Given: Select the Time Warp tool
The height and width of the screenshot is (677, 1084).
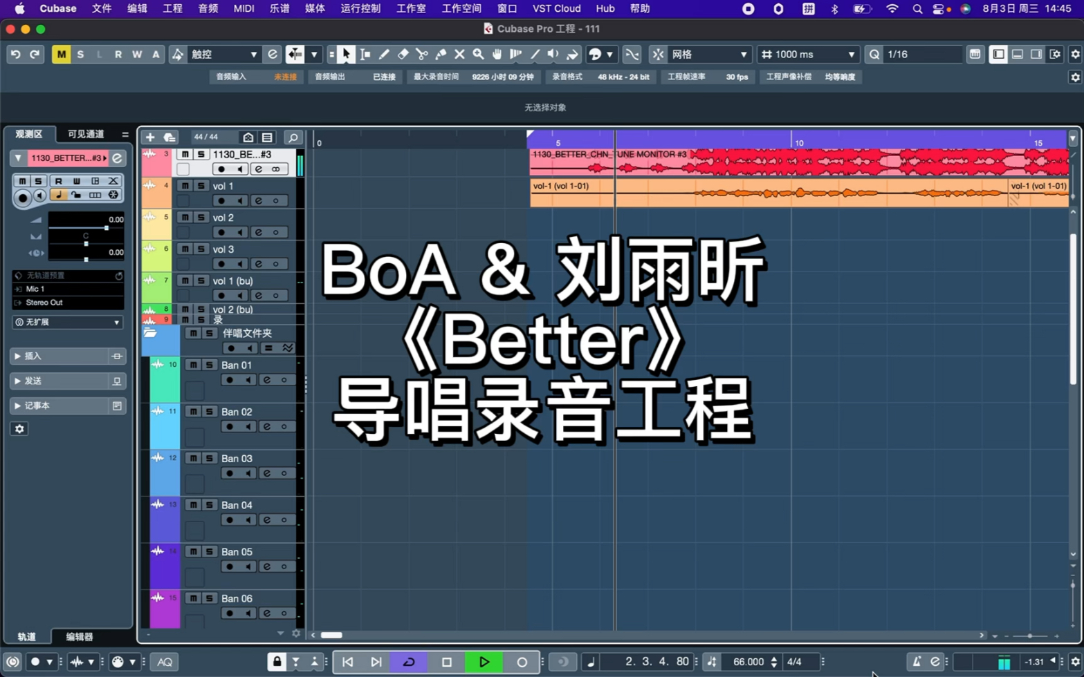Looking at the screenshot, I should pyautogui.click(x=516, y=55).
